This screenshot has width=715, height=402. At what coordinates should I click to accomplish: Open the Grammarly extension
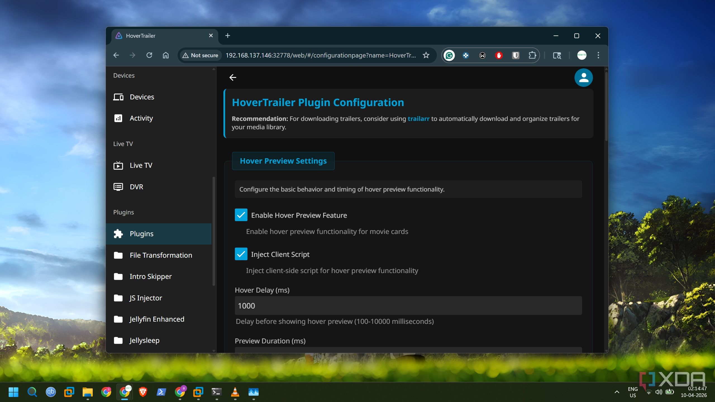point(449,55)
